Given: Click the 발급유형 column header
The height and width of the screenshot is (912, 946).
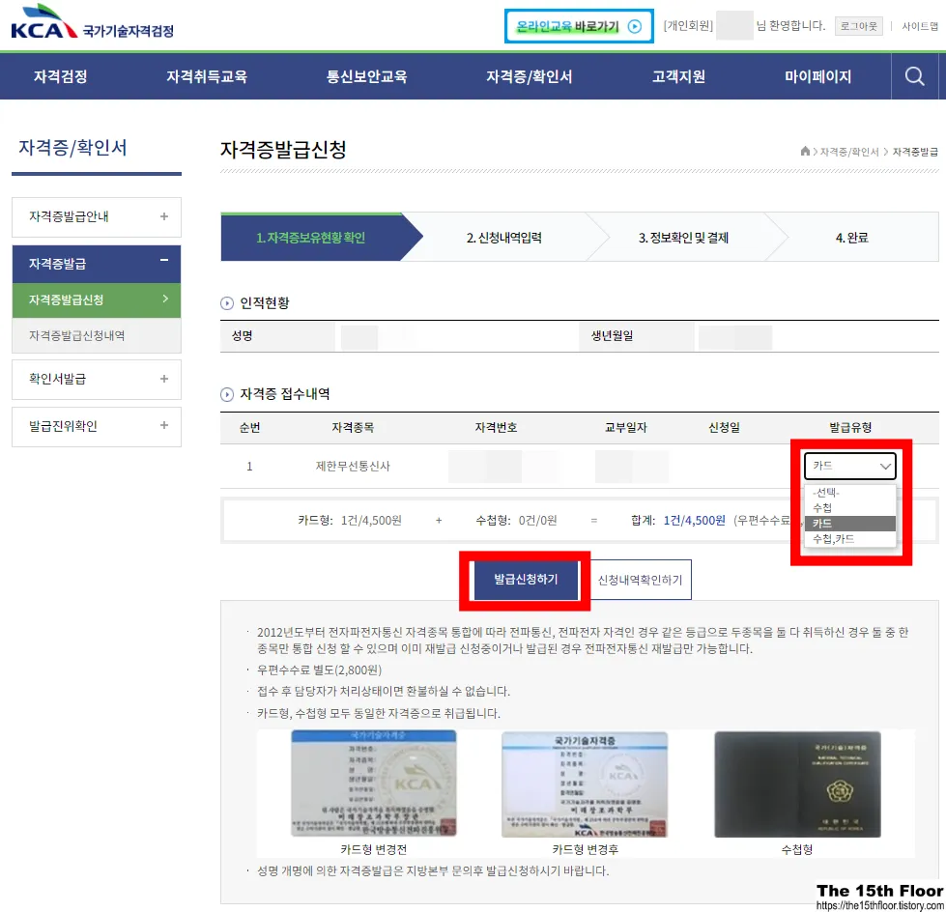Looking at the screenshot, I should 850,428.
